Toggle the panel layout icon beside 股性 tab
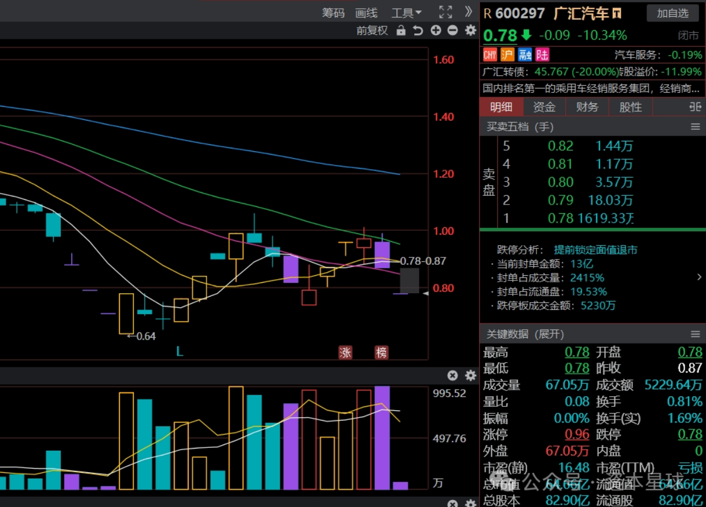This screenshot has height=507, width=706. tap(695, 107)
